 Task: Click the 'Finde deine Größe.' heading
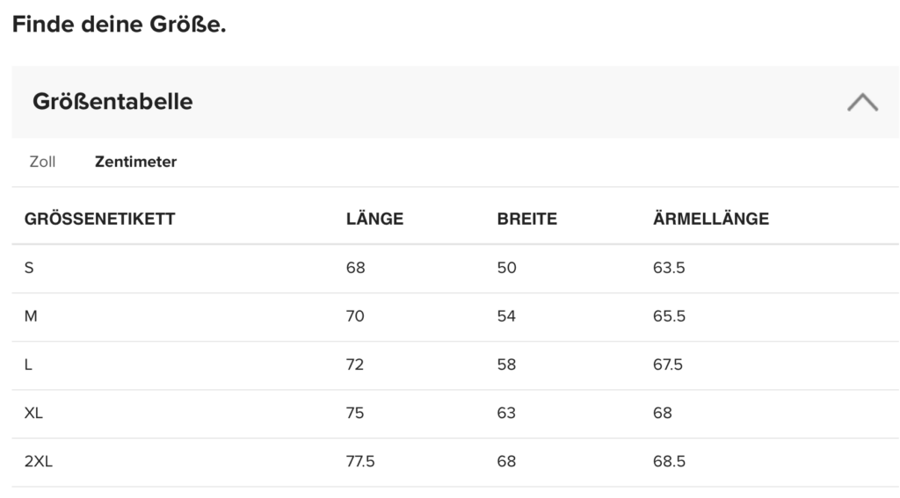tap(119, 24)
